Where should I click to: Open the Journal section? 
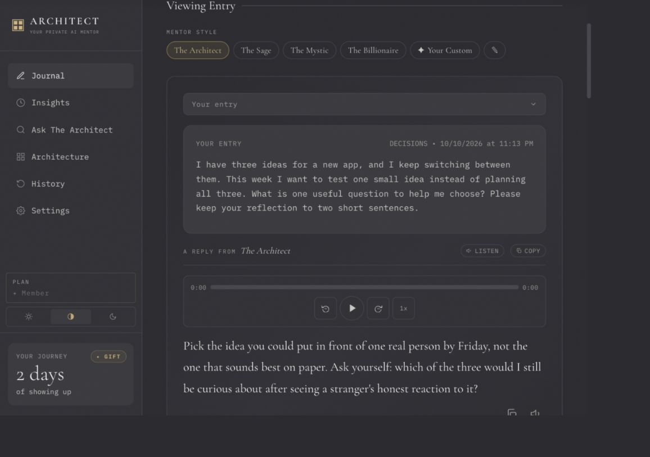(x=70, y=76)
